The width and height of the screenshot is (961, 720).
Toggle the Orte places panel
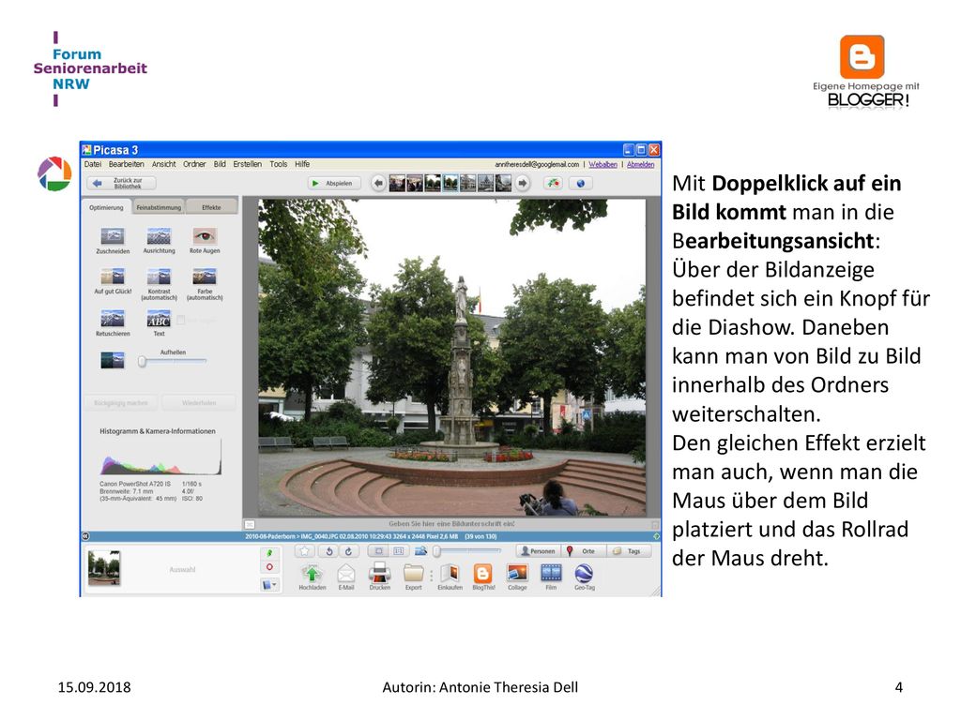(x=582, y=551)
